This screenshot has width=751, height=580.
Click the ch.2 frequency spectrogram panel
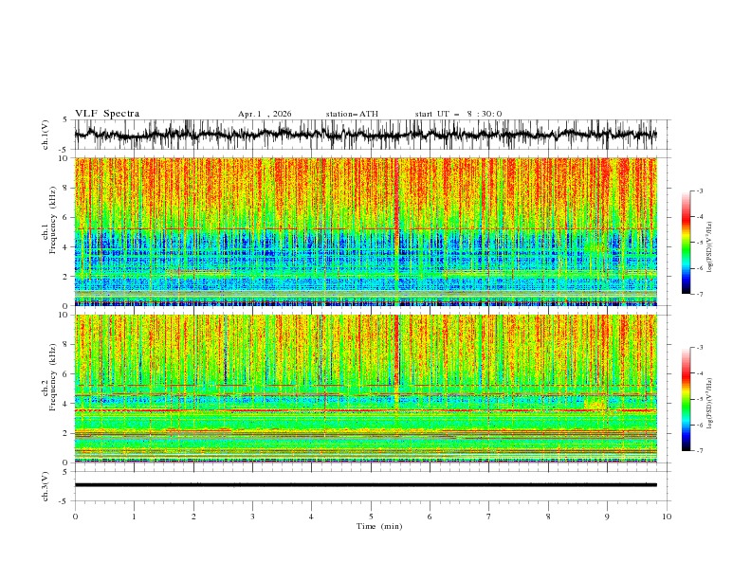pos(365,389)
